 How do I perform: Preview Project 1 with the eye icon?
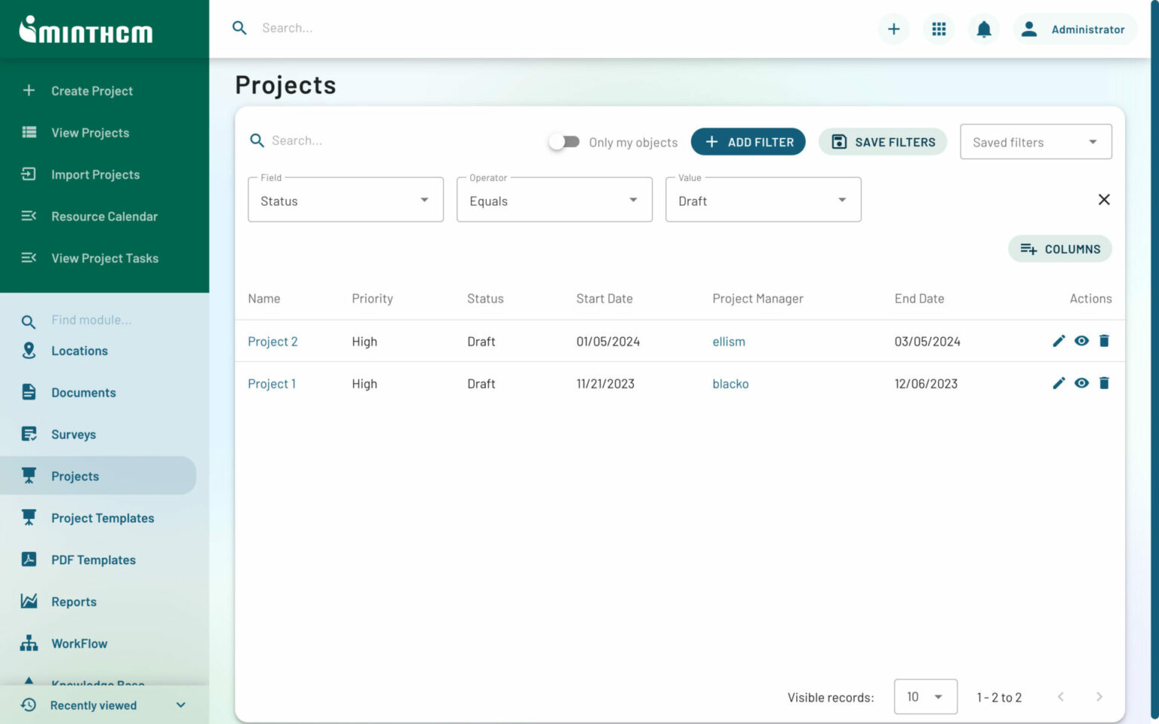1081,383
